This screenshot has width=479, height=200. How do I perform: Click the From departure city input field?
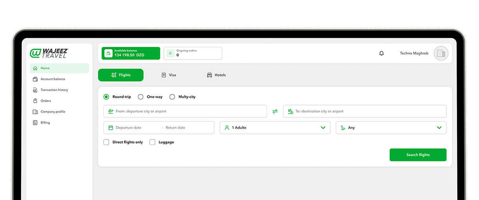[x=185, y=111]
